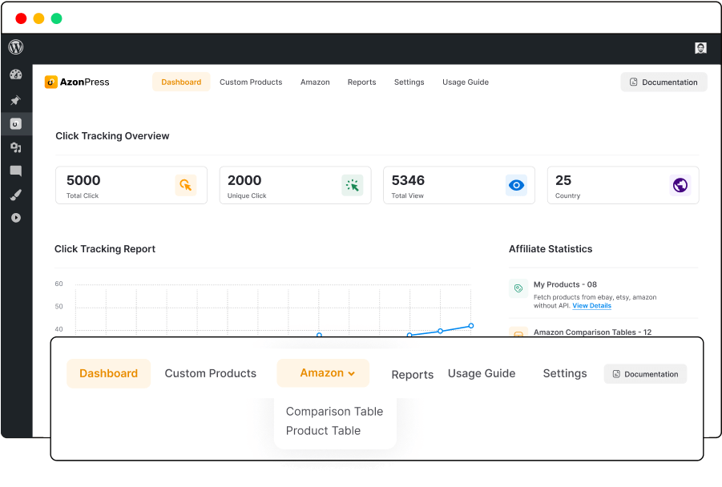Click the last data point on chart line
The height and width of the screenshot is (487, 722).
(471, 326)
